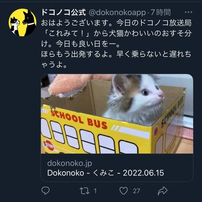Open the 7時間 timestamp
Image resolution: width=202 pixels, height=202 pixels.
coord(161,13)
